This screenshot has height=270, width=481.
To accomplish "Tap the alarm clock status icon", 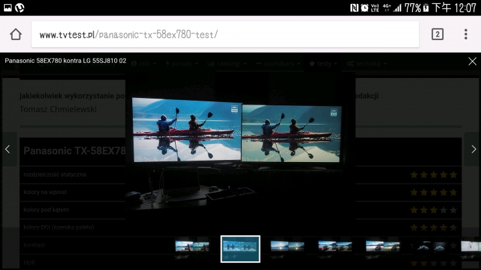I will coord(365,7).
